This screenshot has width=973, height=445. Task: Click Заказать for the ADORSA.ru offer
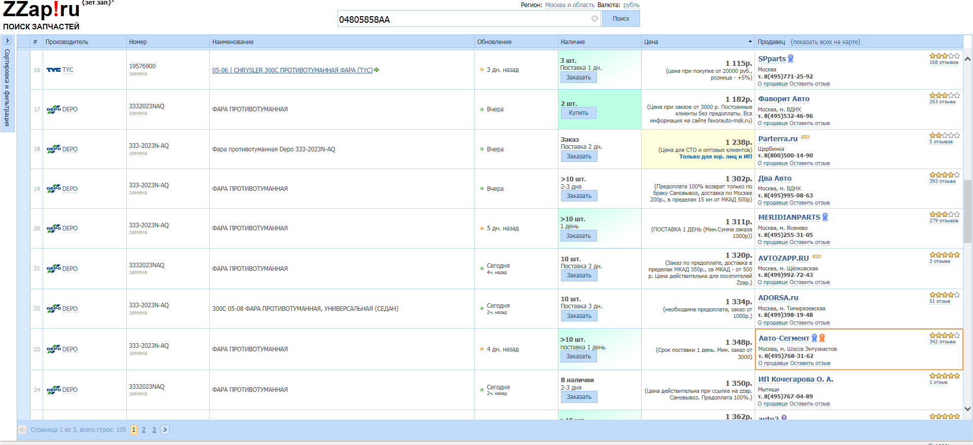[x=579, y=316]
